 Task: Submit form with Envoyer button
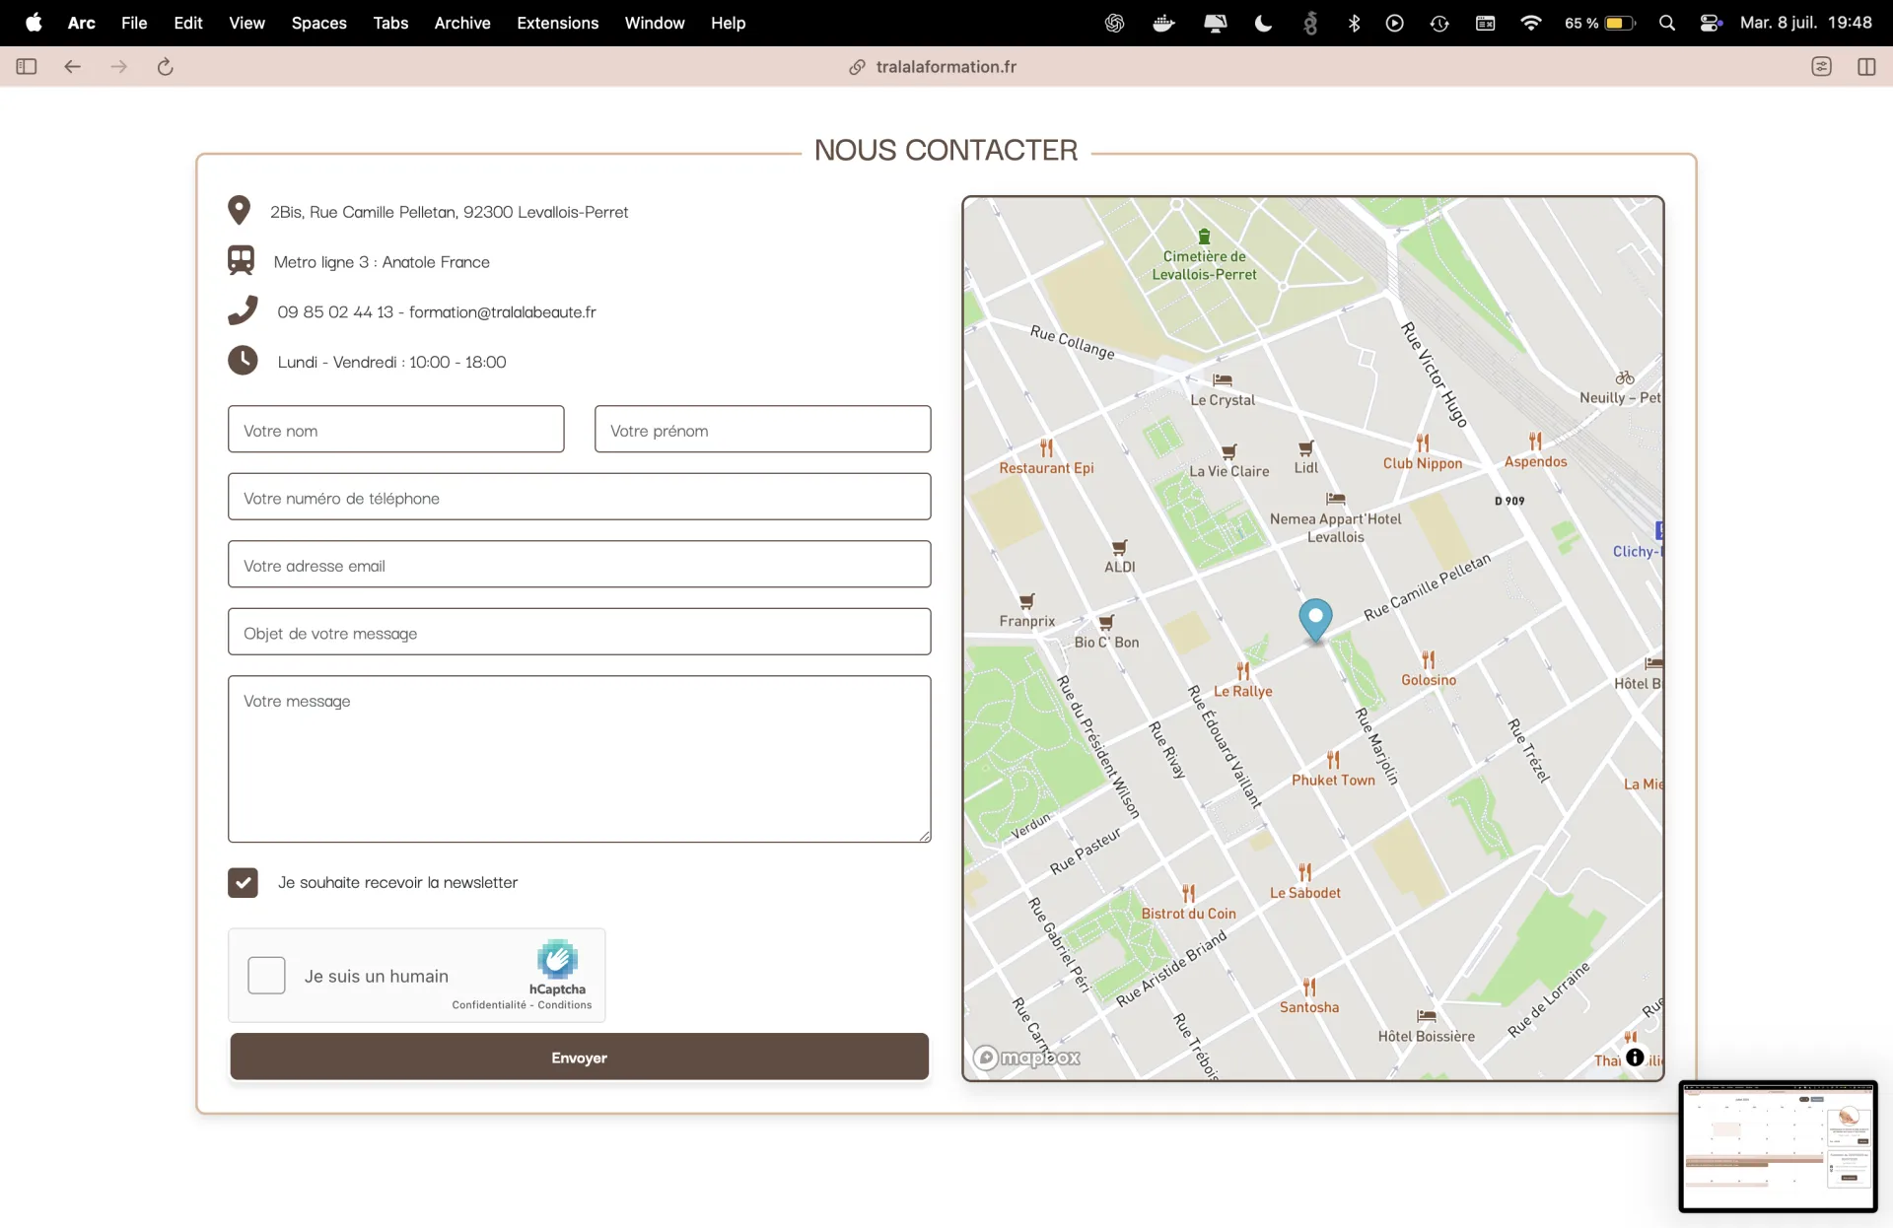tap(579, 1057)
